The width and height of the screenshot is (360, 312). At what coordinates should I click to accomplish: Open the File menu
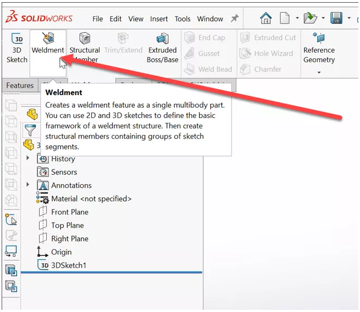[98, 19]
